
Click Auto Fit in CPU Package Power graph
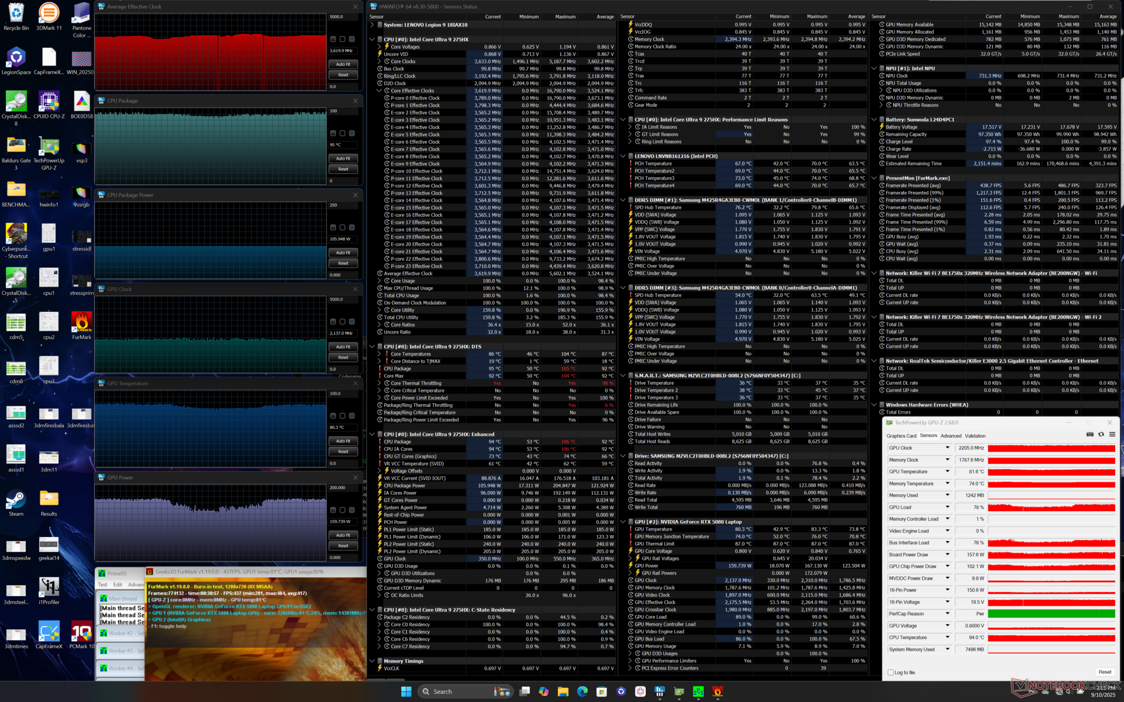coord(343,253)
